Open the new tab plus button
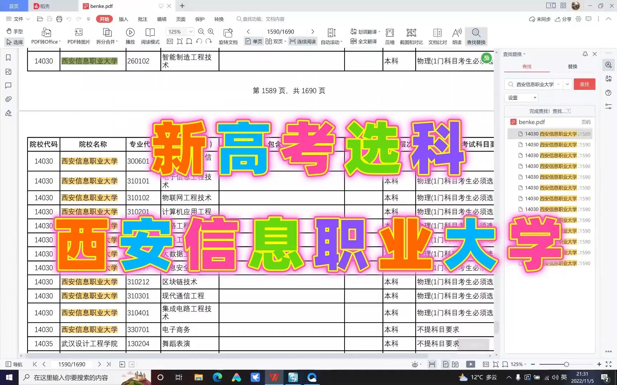The image size is (617, 385). [x=182, y=6]
